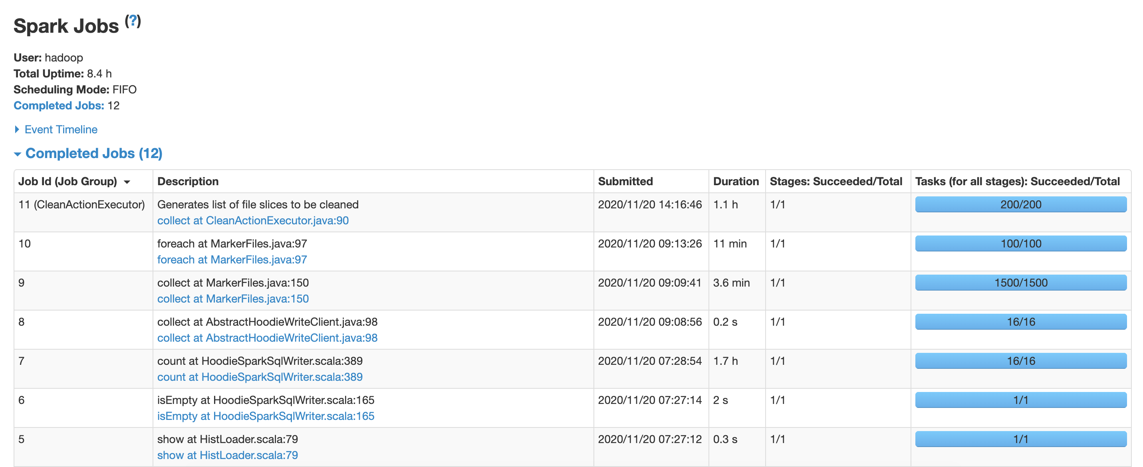Viewport: 1143px width, 467px height.
Task: Click the 100/100 tasks progress bar
Action: [1020, 243]
